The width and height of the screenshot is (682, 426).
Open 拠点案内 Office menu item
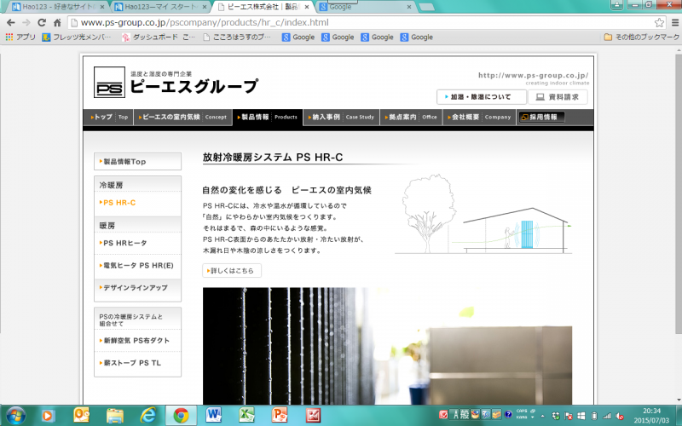coord(411,117)
